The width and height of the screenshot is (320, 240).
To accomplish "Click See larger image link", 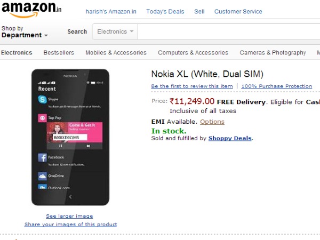I will pyautogui.click(x=69, y=216).
